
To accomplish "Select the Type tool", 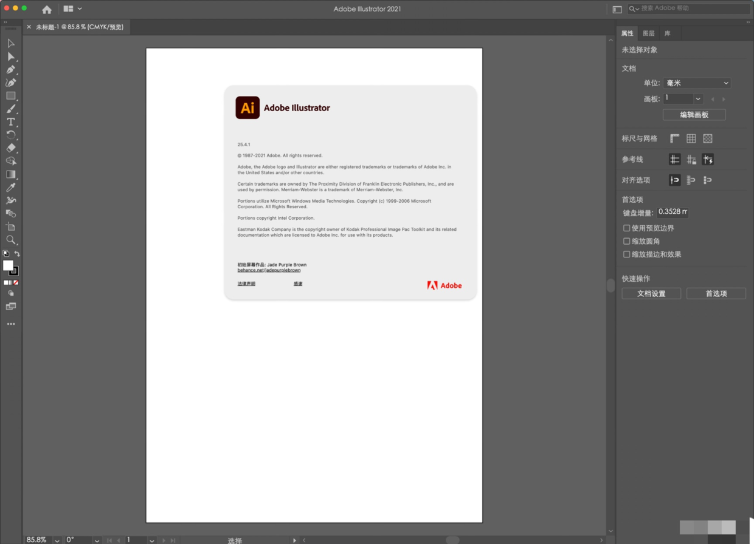I will click(x=11, y=122).
